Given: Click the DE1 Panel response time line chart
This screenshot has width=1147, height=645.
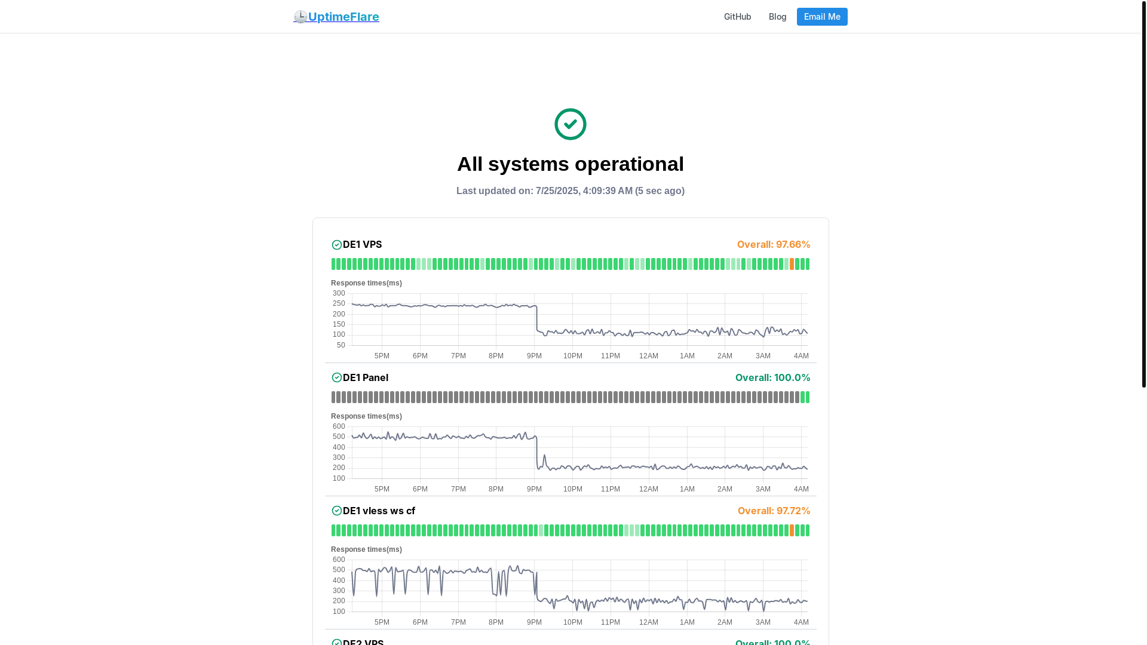Looking at the screenshot, I should point(571,457).
